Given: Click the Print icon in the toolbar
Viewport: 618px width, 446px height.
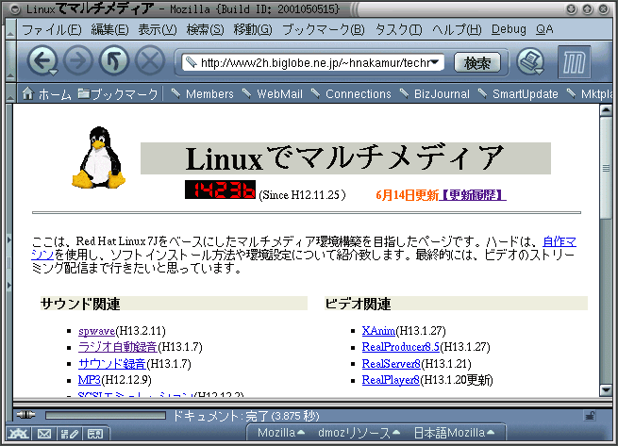Looking at the screenshot, I should point(529,61).
